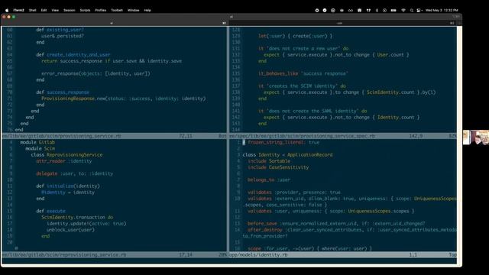This screenshot has width=489, height=275.
Task: Open the Help menu
Action: [x=147, y=10]
